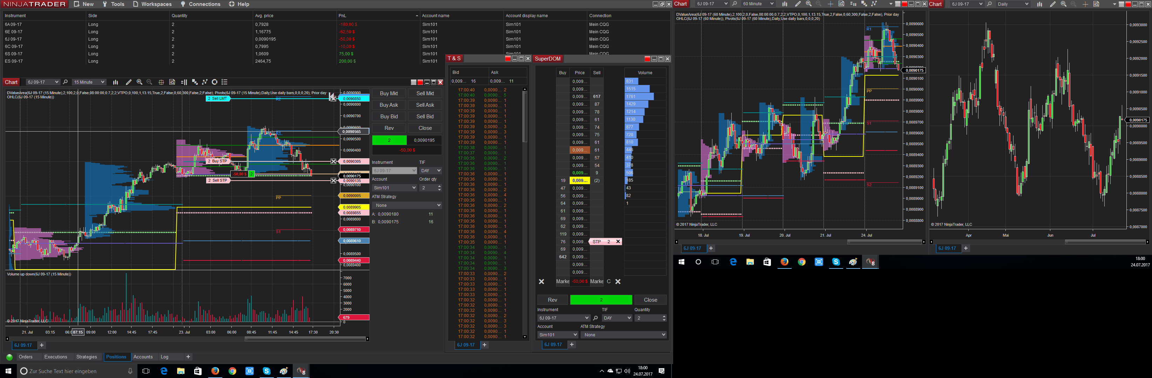The height and width of the screenshot is (378, 1152).
Task: Select the drawing tools pencil in 15 Minute chart
Action: 129,82
